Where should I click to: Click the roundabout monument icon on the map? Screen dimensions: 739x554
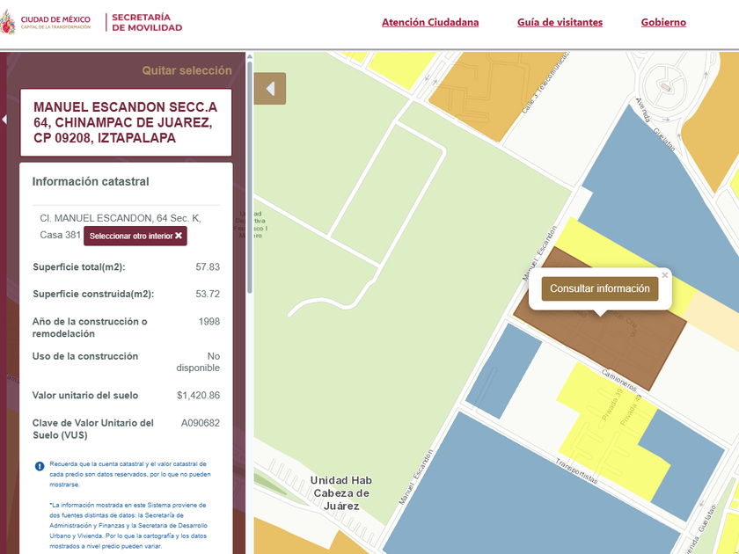click(665, 87)
